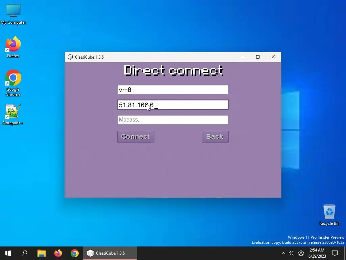Maximize the ClassiCube window
Viewport: 346px width, 260px height.
[258, 57]
